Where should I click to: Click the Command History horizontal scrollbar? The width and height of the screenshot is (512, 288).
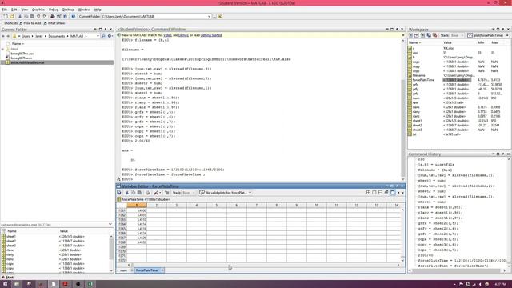(x=457, y=270)
